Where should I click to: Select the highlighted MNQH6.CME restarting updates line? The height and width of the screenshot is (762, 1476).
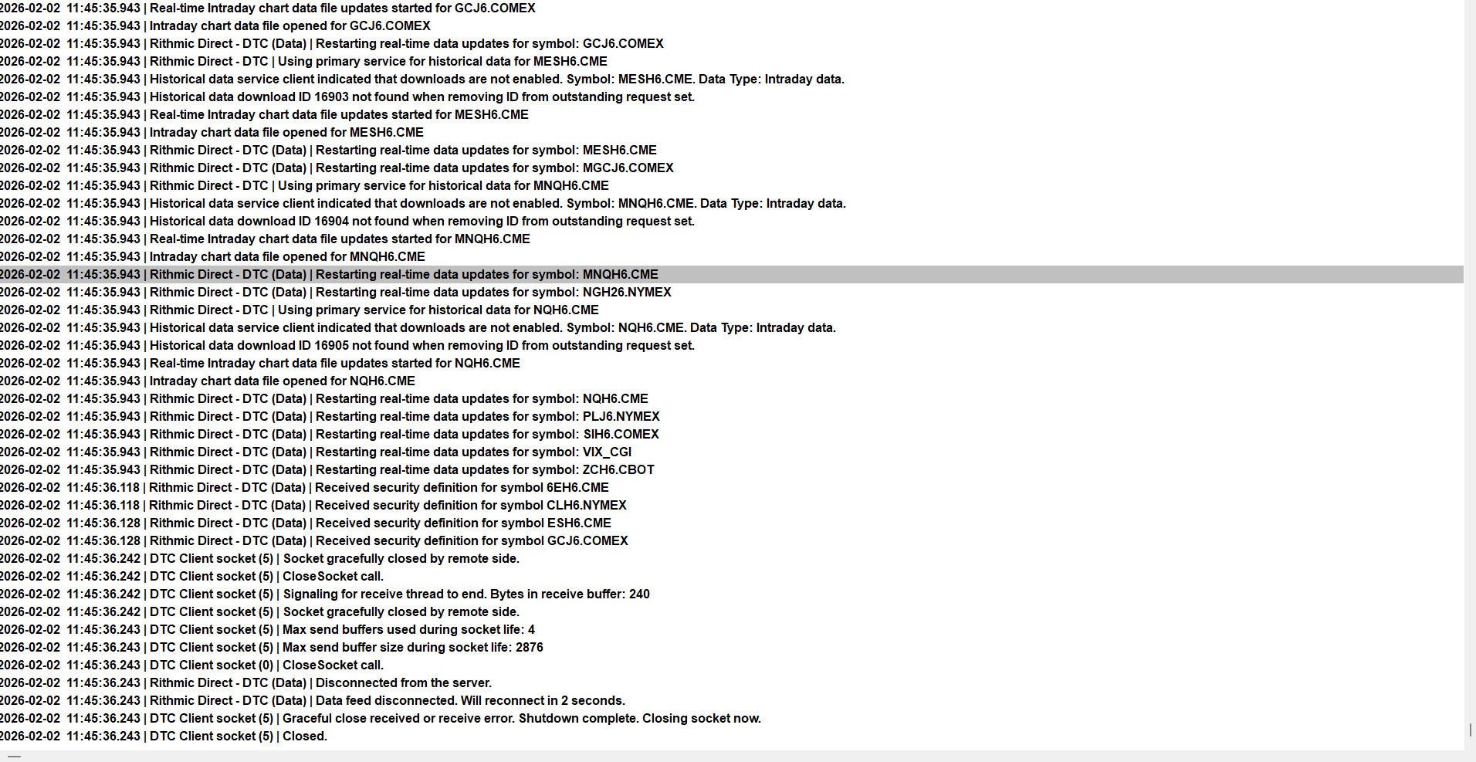point(732,275)
